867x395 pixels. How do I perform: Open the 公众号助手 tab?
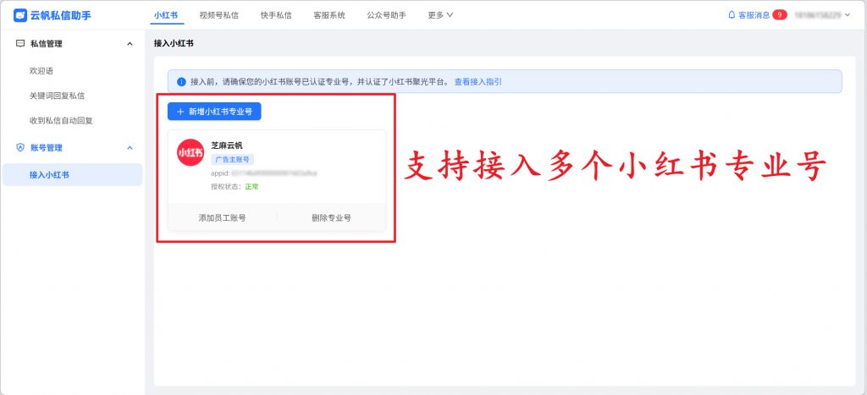click(x=386, y=15)
